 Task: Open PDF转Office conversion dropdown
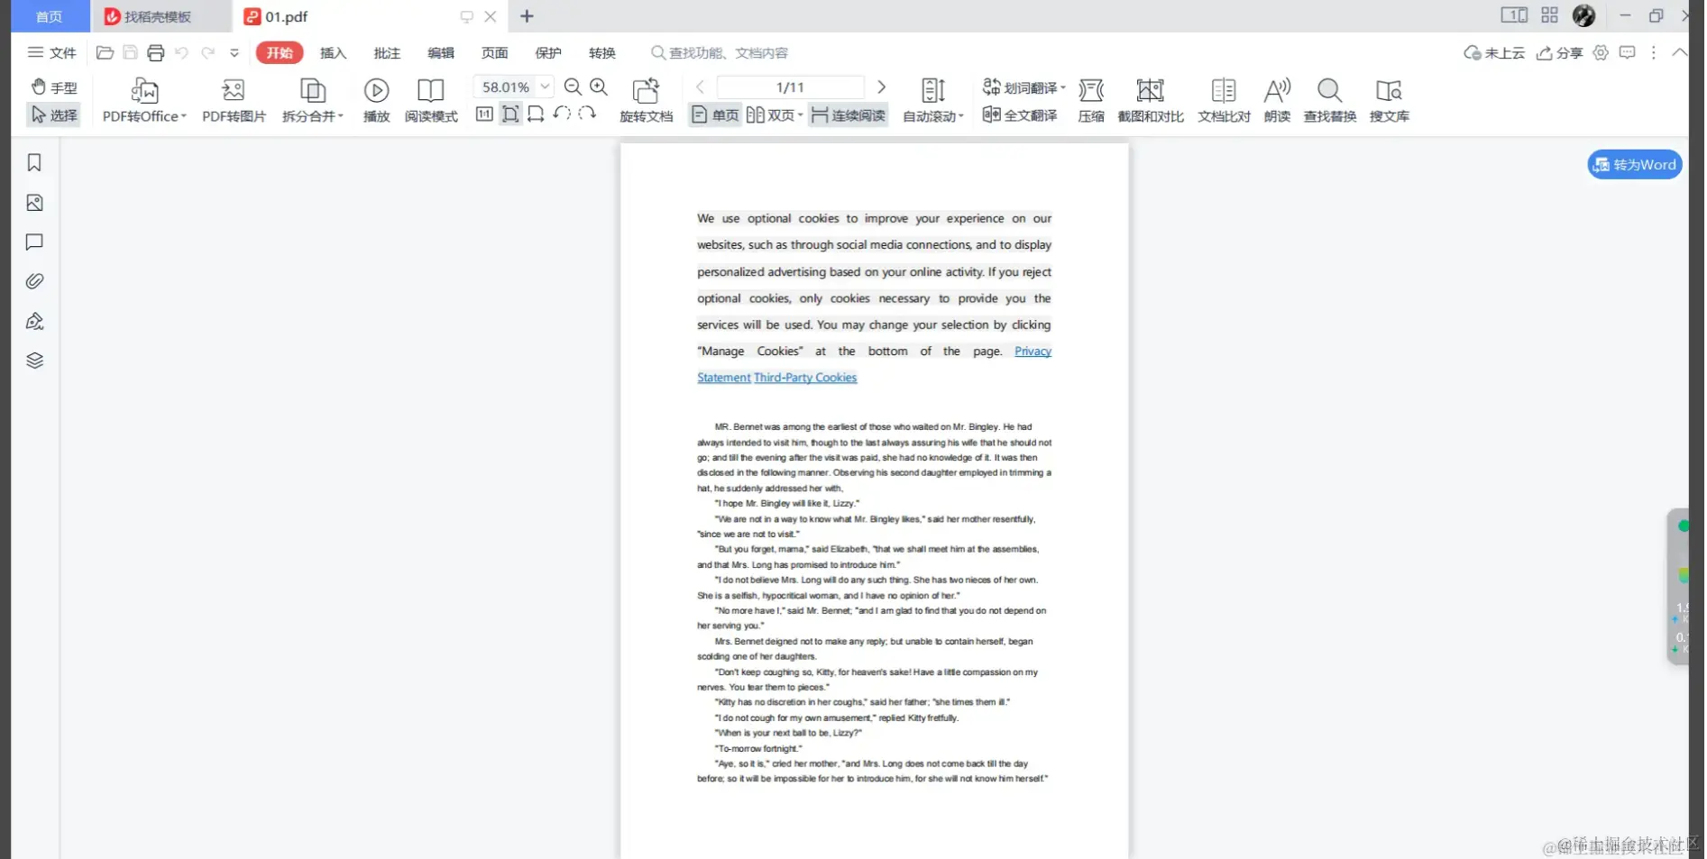144,101
